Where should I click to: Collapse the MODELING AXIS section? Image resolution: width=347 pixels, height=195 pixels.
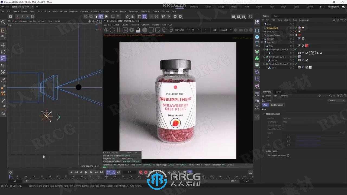coord(264,114)
